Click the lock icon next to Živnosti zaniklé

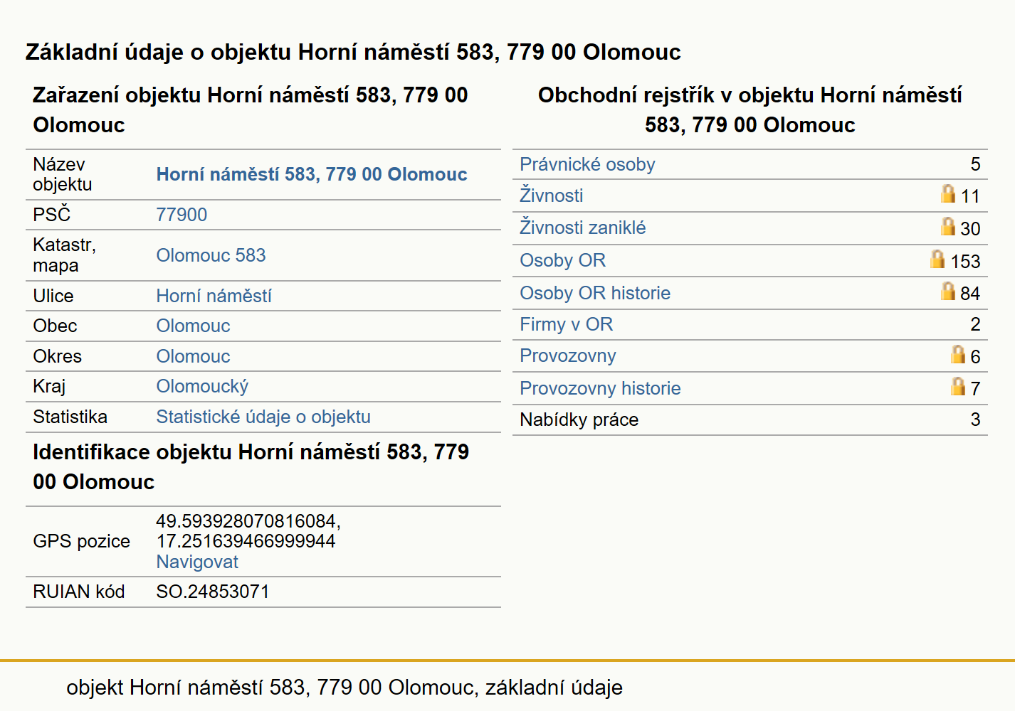[947, 226]
